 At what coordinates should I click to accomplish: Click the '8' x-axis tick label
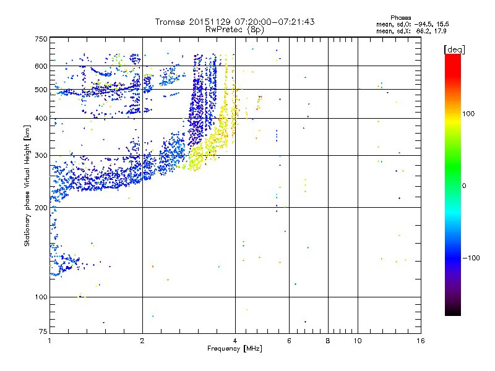click(328, 341)
